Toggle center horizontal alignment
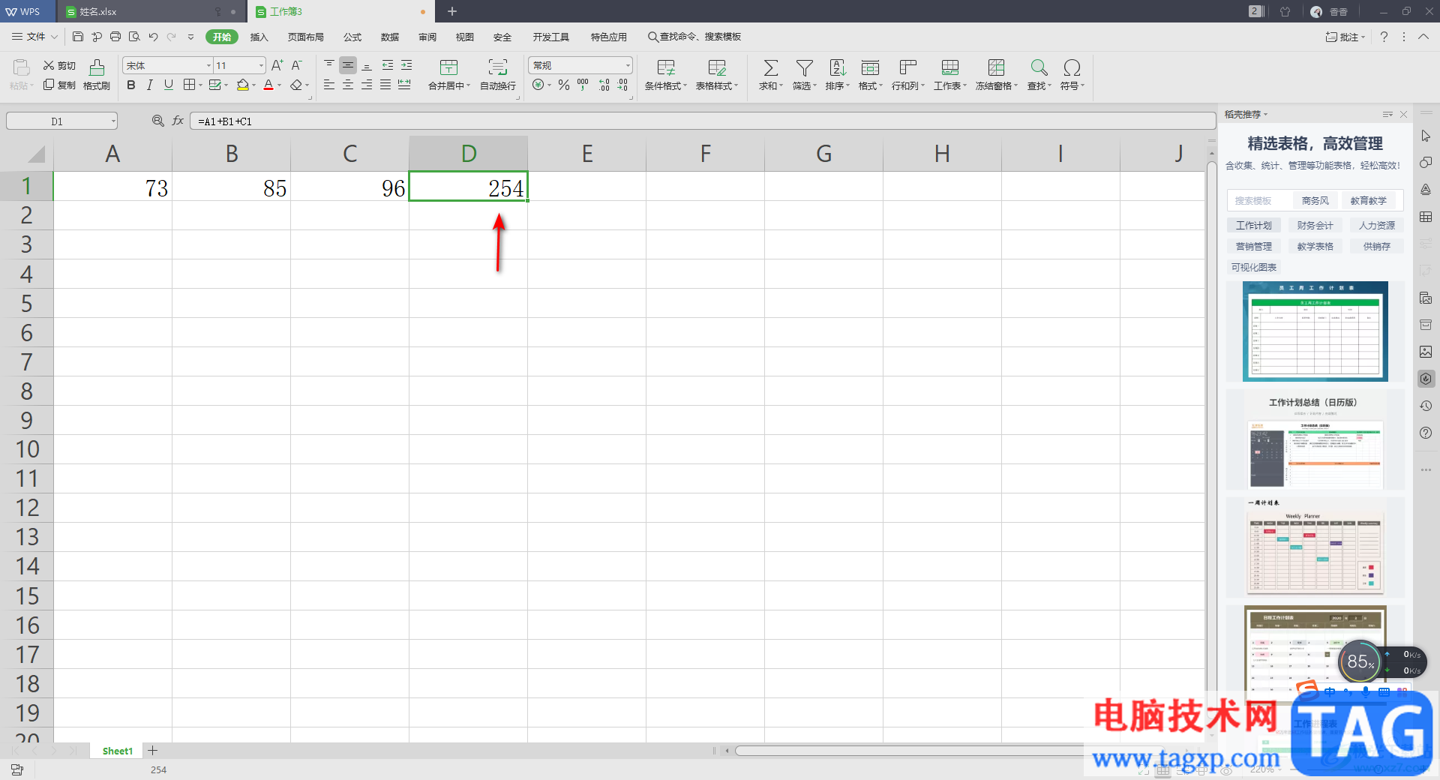1440x780 pixels. (x=348, y=85)
